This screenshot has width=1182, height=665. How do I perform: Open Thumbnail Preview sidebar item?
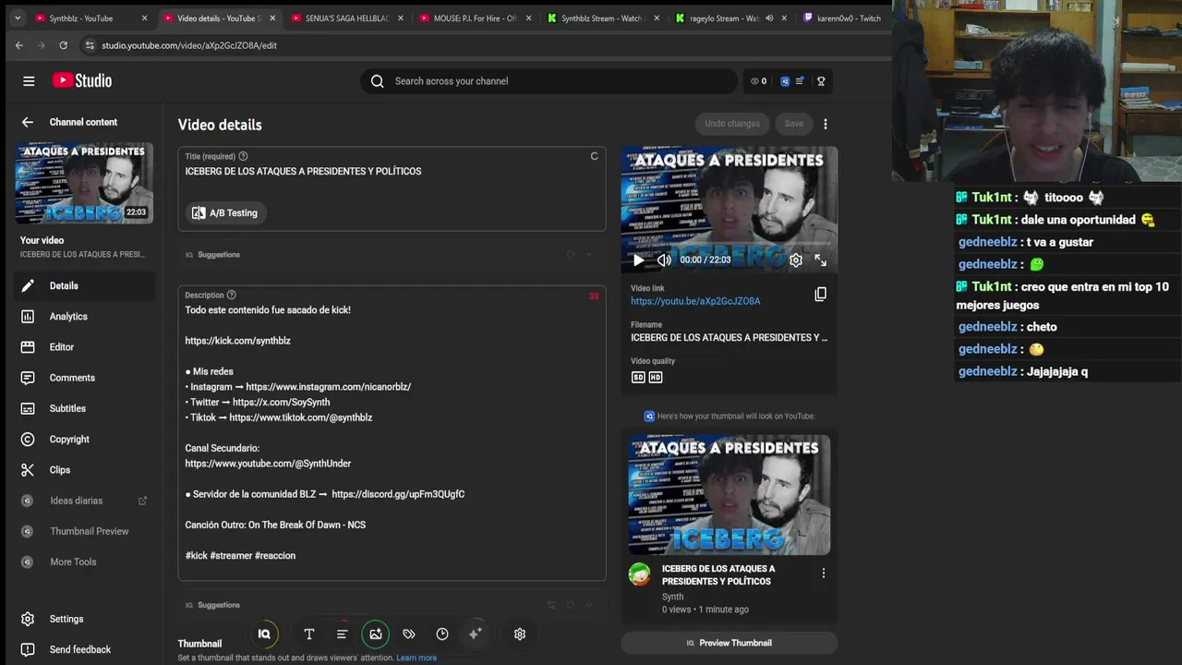(83, 531)
